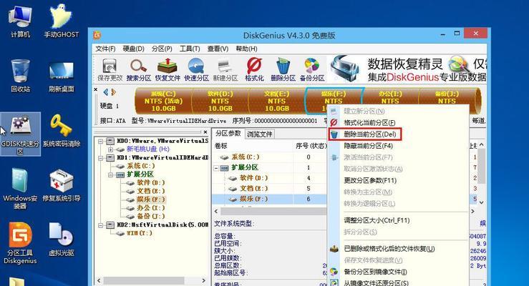This screenshot has width=529, height=286.
Task: Close the disk tree panel with x
Action: coord(205,132)
